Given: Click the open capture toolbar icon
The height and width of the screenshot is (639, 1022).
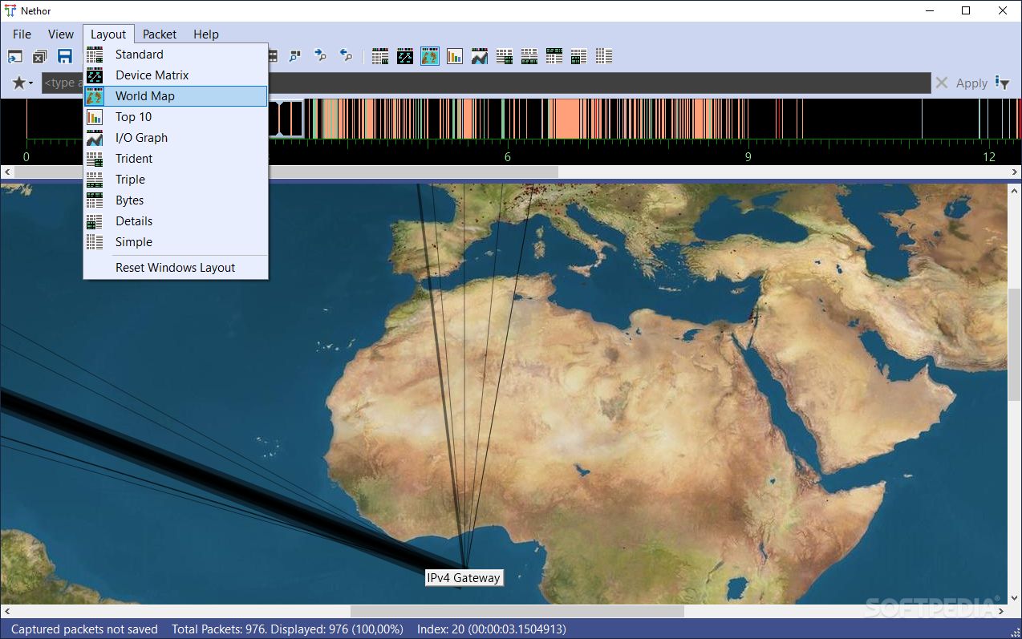Looking at the screenshot, I should point(15,56).
